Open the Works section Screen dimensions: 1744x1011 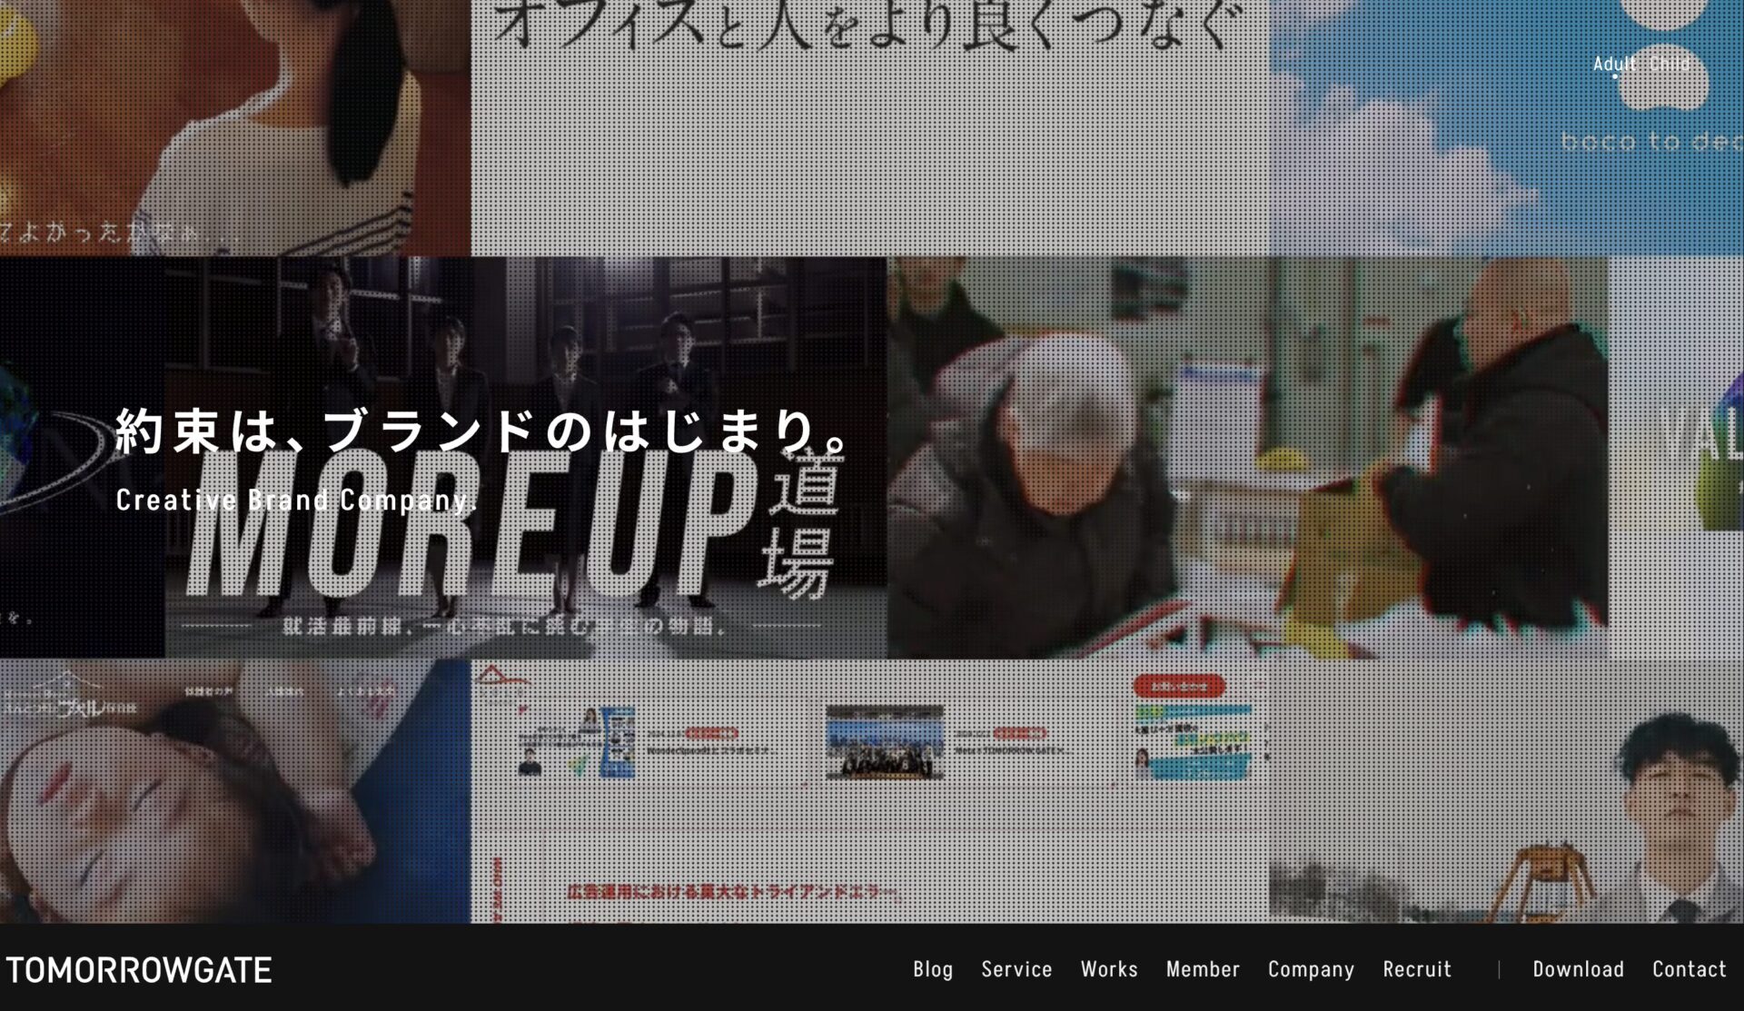coord(1109,969)
